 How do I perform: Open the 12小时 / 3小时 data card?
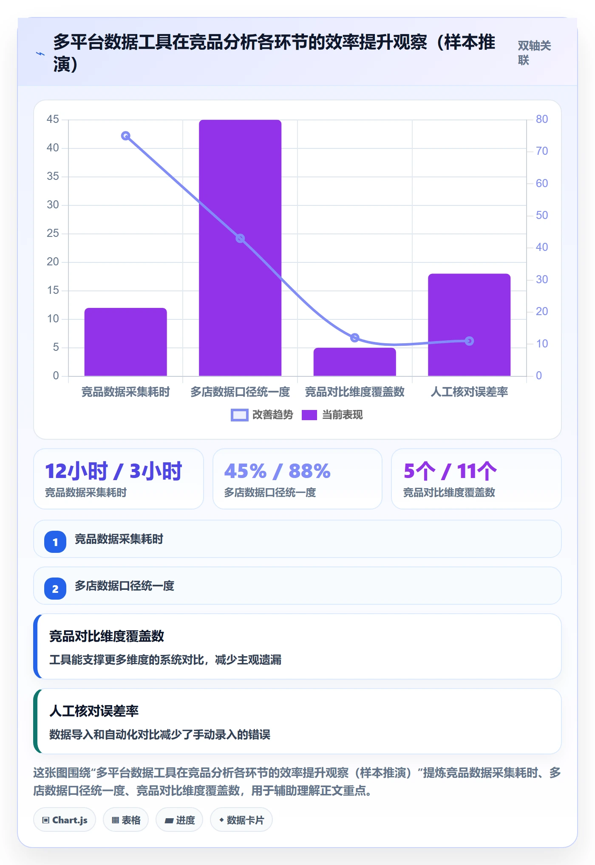tap(119, 479)
